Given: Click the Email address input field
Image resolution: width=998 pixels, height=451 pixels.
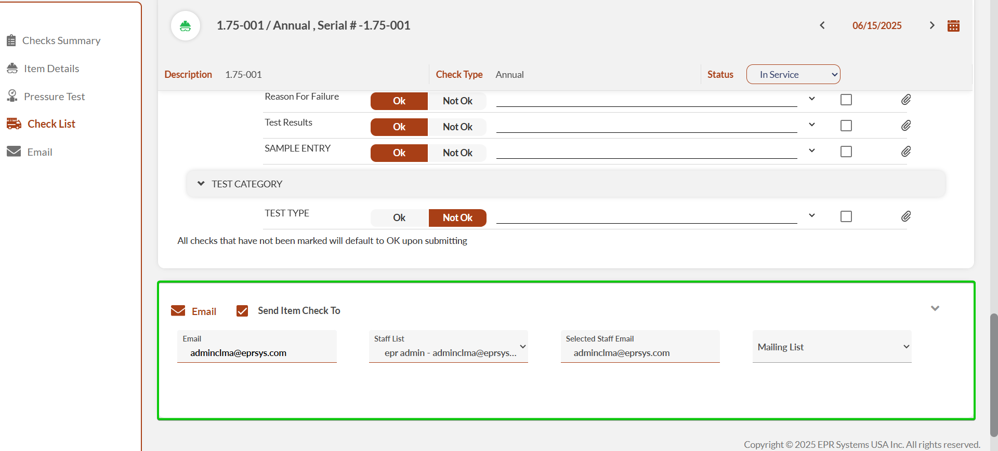Looking at the screenshot, I should tap(257, 353).
